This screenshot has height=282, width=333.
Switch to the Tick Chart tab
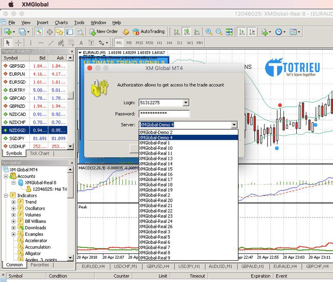(x=40, y=153)
